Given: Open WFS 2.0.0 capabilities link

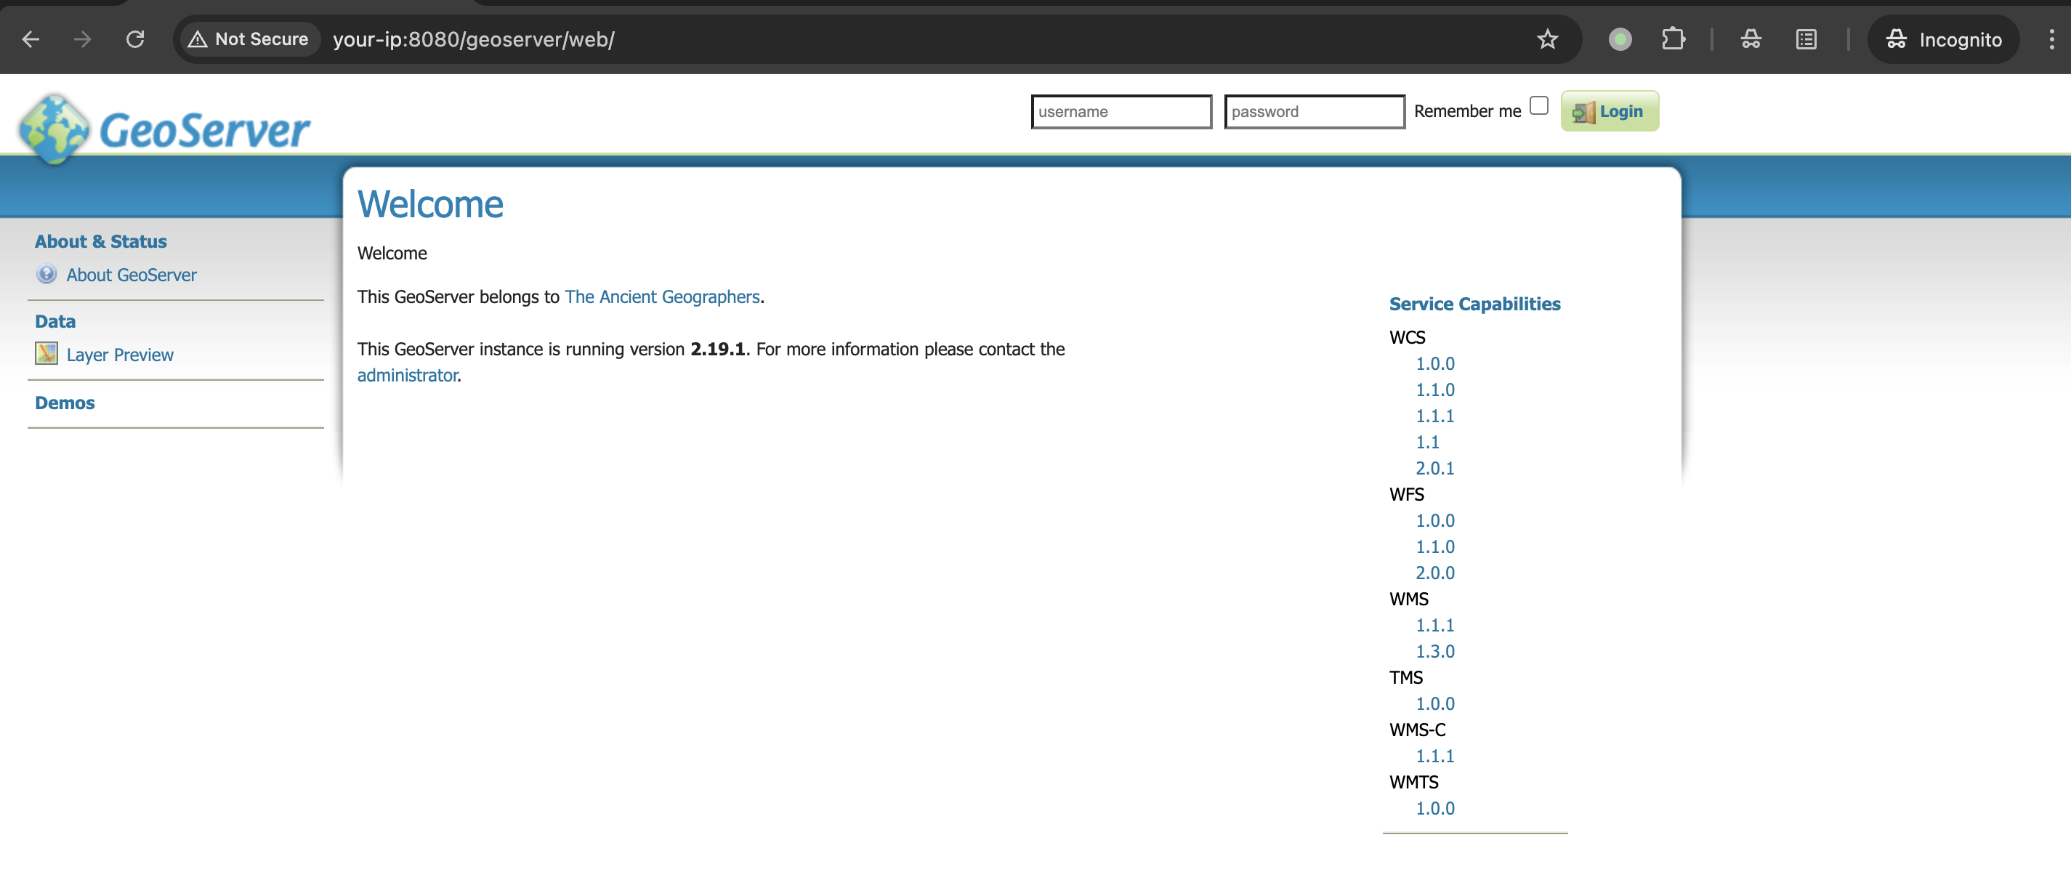Looking at the screenshot, I should click(x=1434, y=573).
